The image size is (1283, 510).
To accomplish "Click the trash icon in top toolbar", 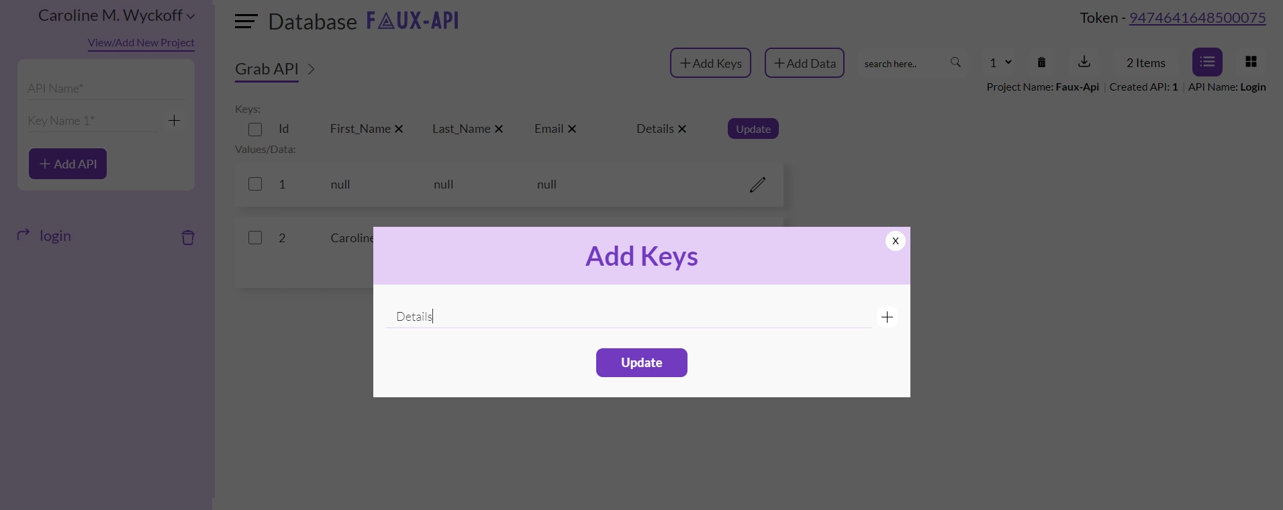I will 1041,62.
